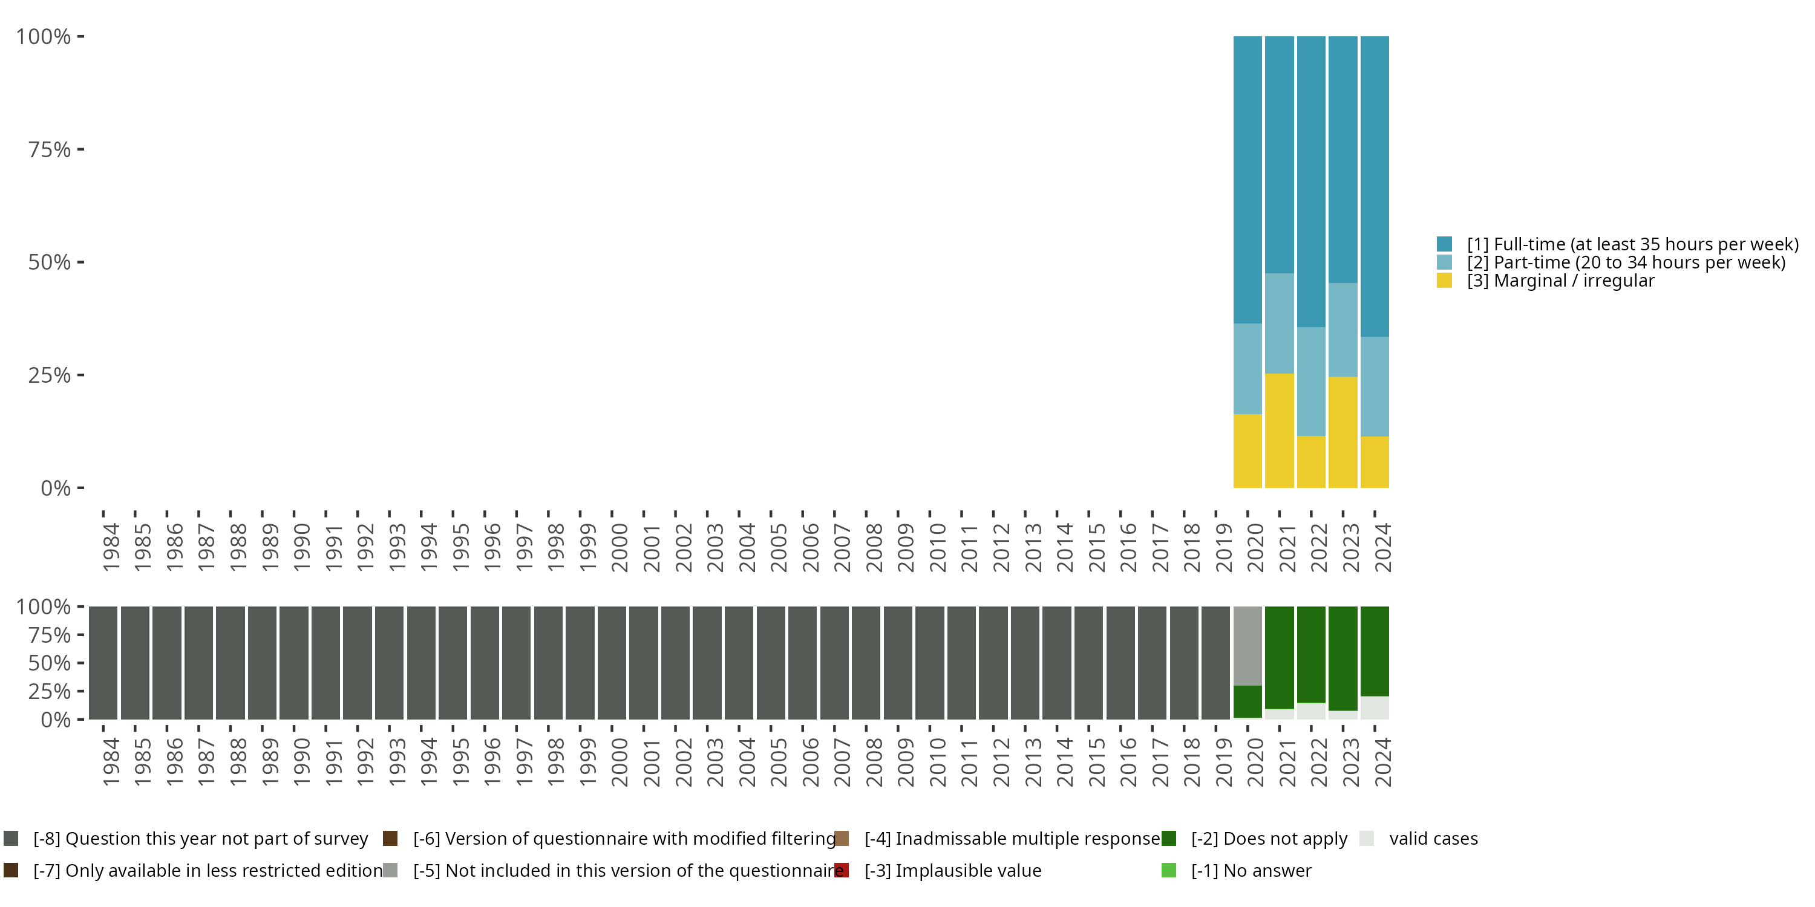
Task: Click the 2024 part-time bar segment
Action: click(x=1375, y=386)
